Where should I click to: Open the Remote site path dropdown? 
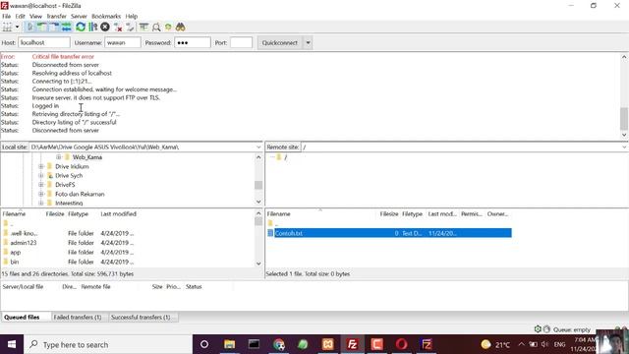pyautogui.click(x=624, y=147)
